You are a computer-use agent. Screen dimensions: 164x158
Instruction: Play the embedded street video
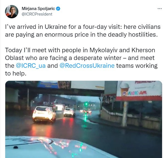coord(84,119)
